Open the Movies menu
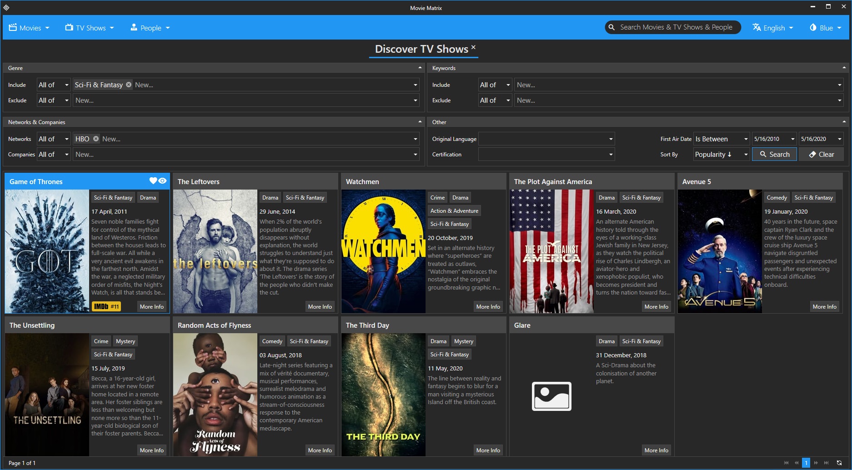The width and height of the screenshot is (852, 470). pos(29,28)
